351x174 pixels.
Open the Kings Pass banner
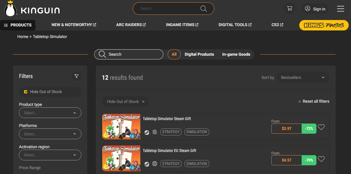[324, 25]
